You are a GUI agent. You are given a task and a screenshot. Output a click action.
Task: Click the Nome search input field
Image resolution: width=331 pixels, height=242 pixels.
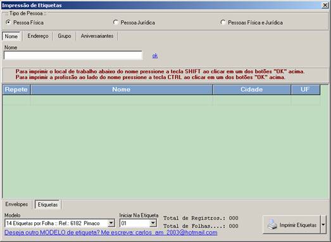point(73,56)
